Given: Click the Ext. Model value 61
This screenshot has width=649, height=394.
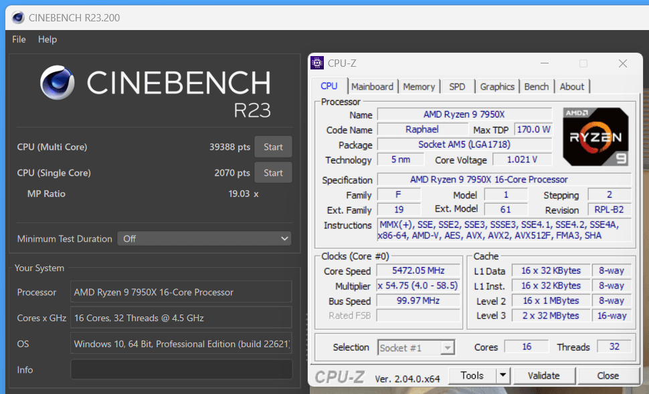Looking at the screenshot, I should (505, 210).
